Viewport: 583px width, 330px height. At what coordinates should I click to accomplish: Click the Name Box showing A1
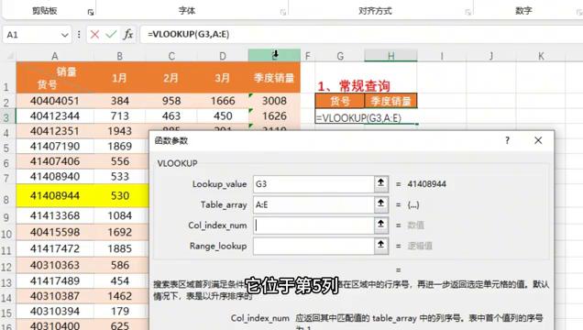[31, 35]
